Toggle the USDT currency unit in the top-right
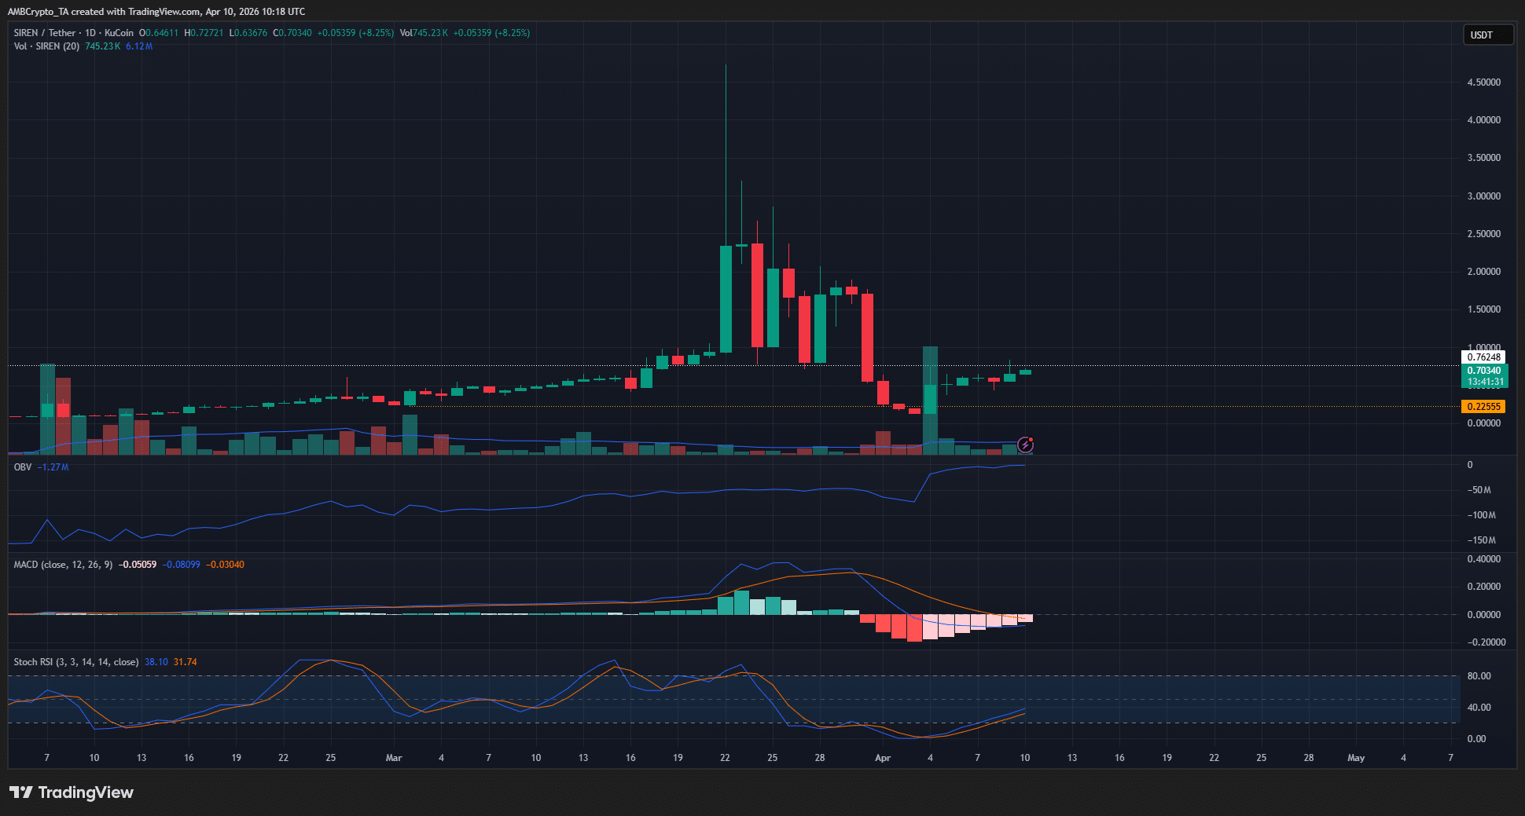Screen dimensions: 1525x816 click(x=1488, y=35)
